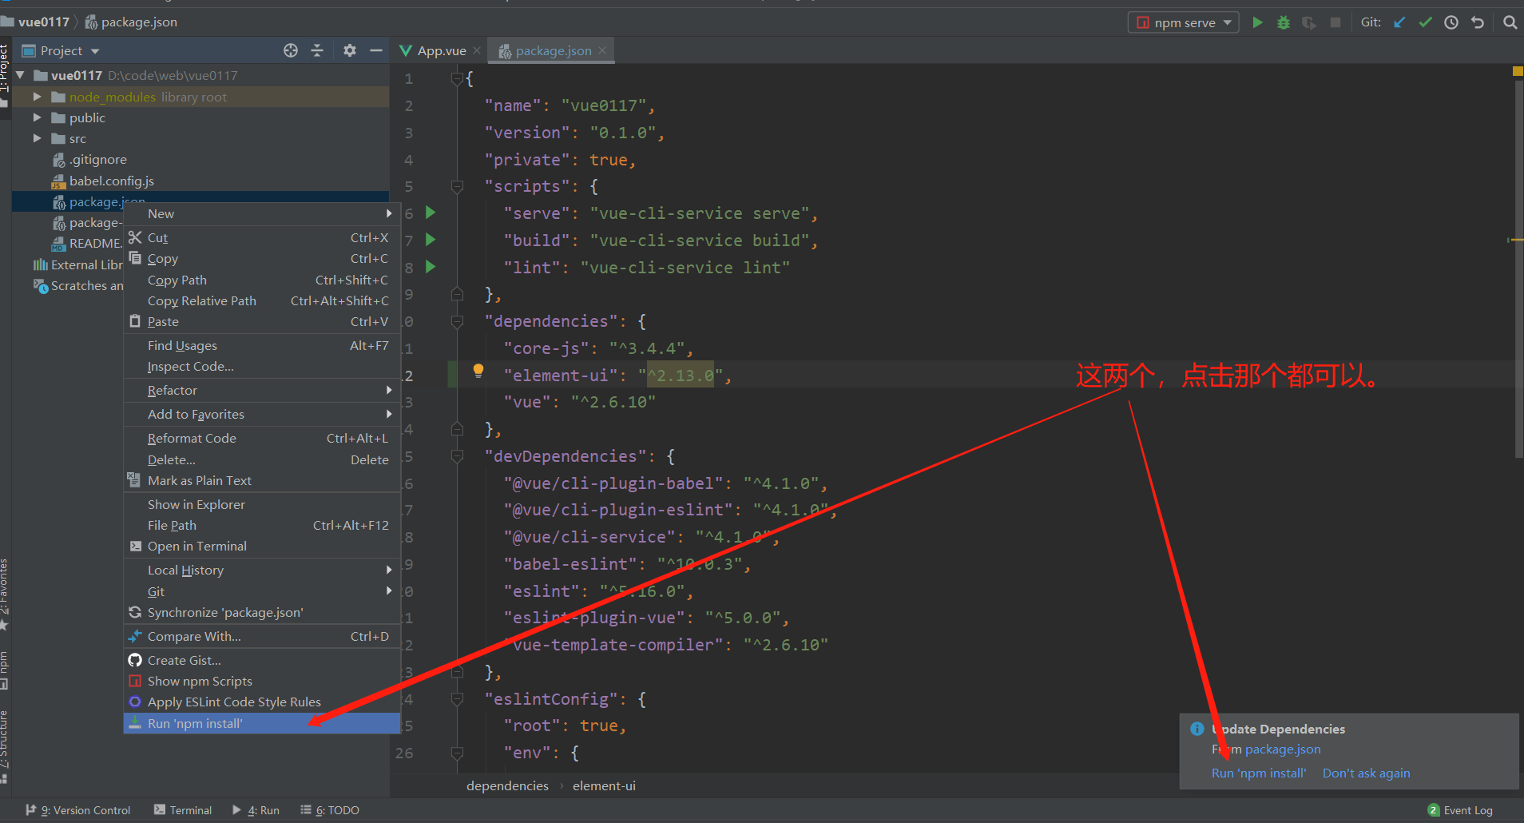Select .gitignore in project tree
Screen dimensions: 1524x823
point(97,159)
